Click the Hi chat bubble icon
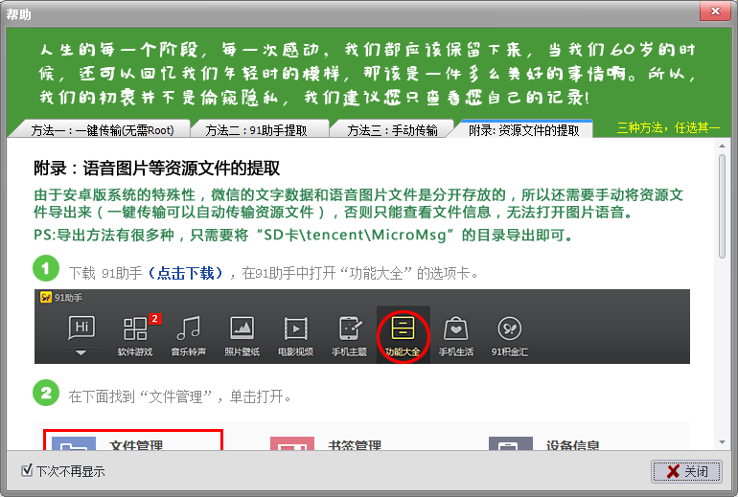 [81, 328]
